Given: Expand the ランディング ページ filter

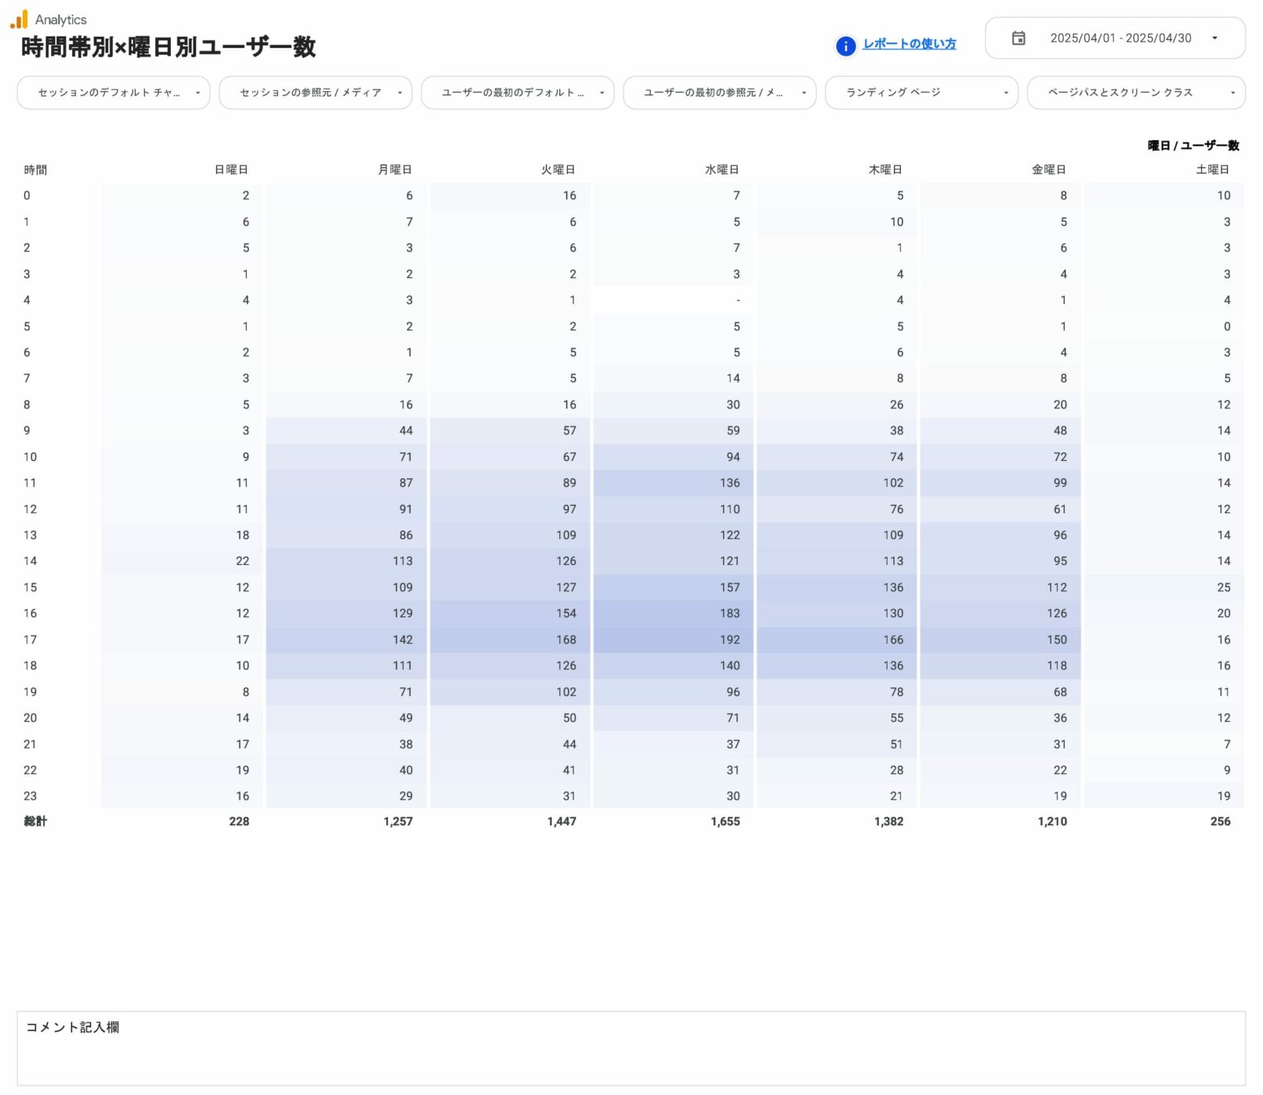Looking at the screenshot, I should [921, 92].
